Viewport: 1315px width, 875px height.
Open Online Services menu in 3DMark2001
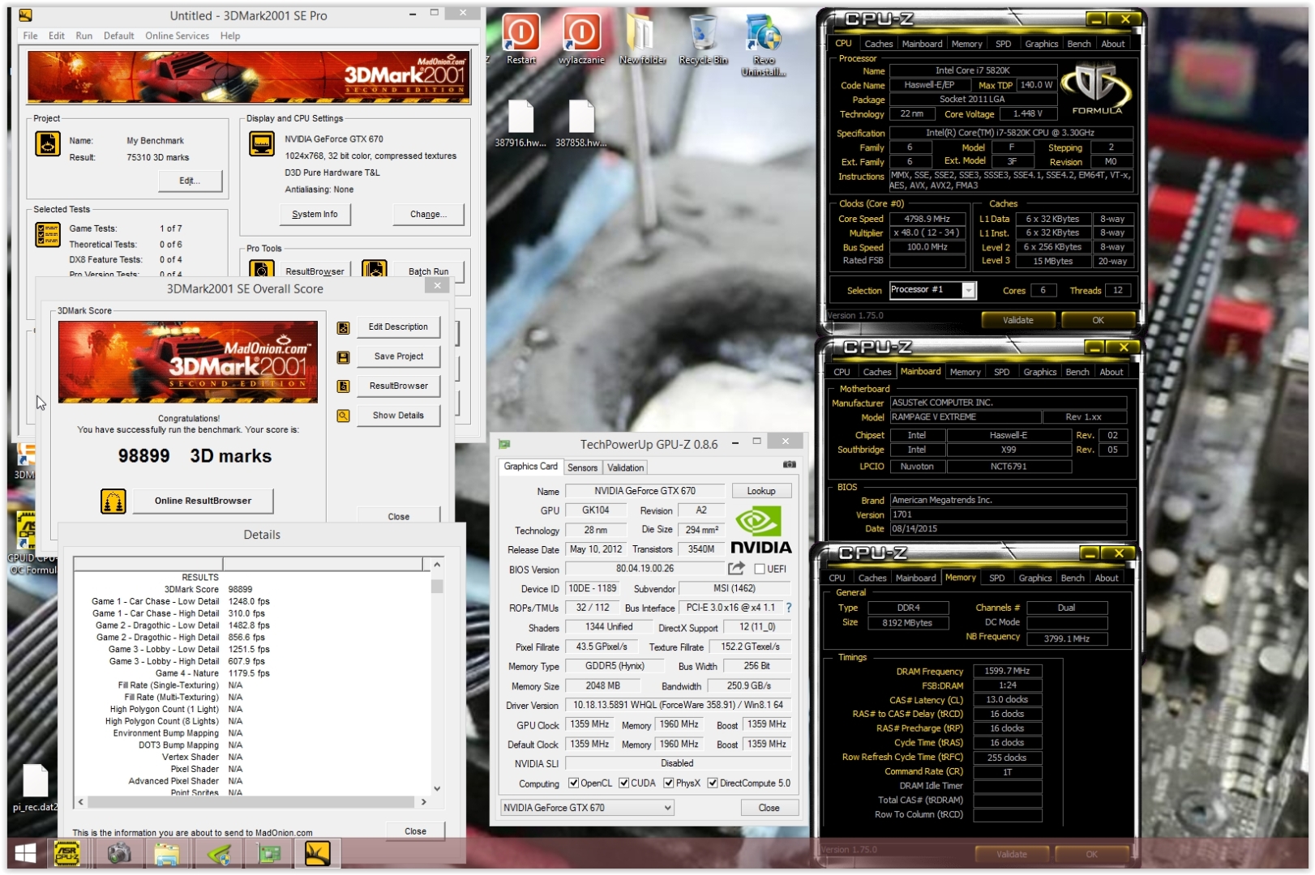(178, 36)
